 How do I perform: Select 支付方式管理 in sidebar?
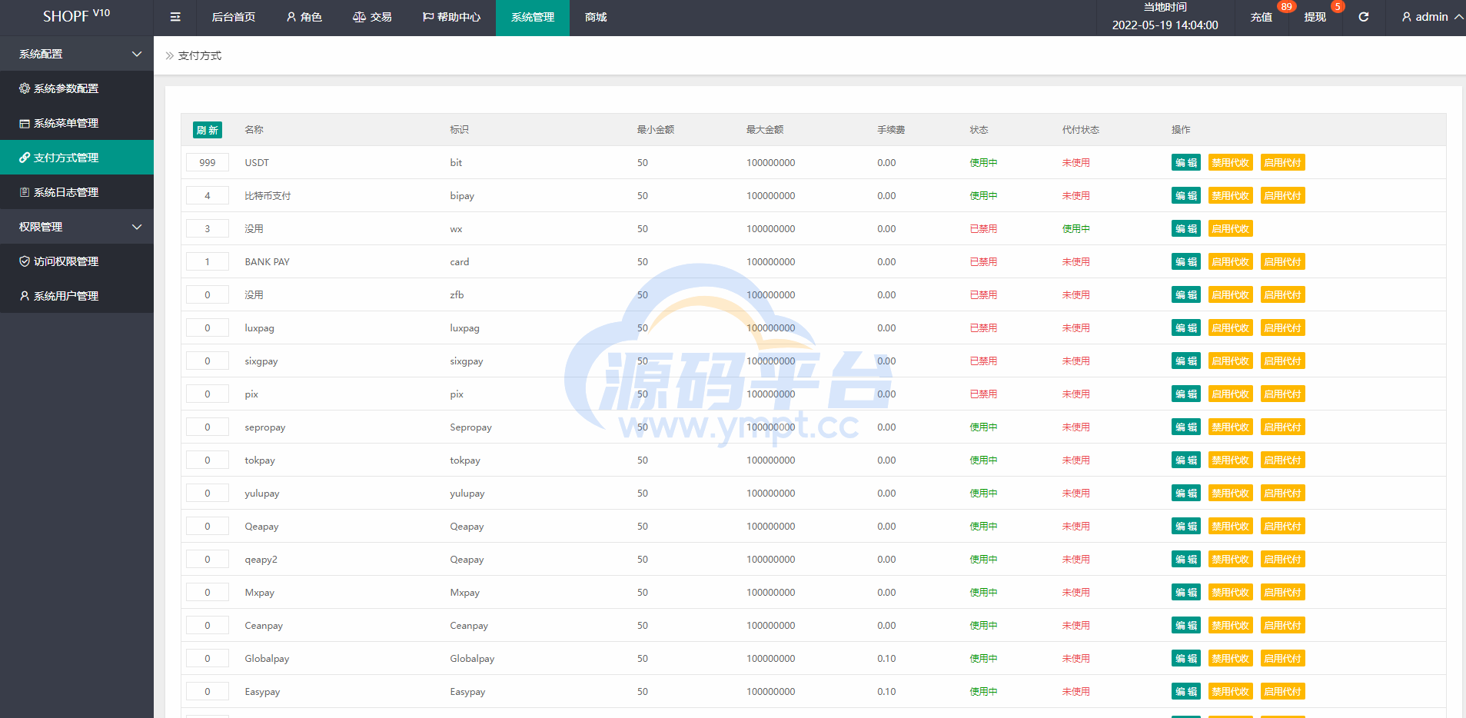tap(77, 158)
